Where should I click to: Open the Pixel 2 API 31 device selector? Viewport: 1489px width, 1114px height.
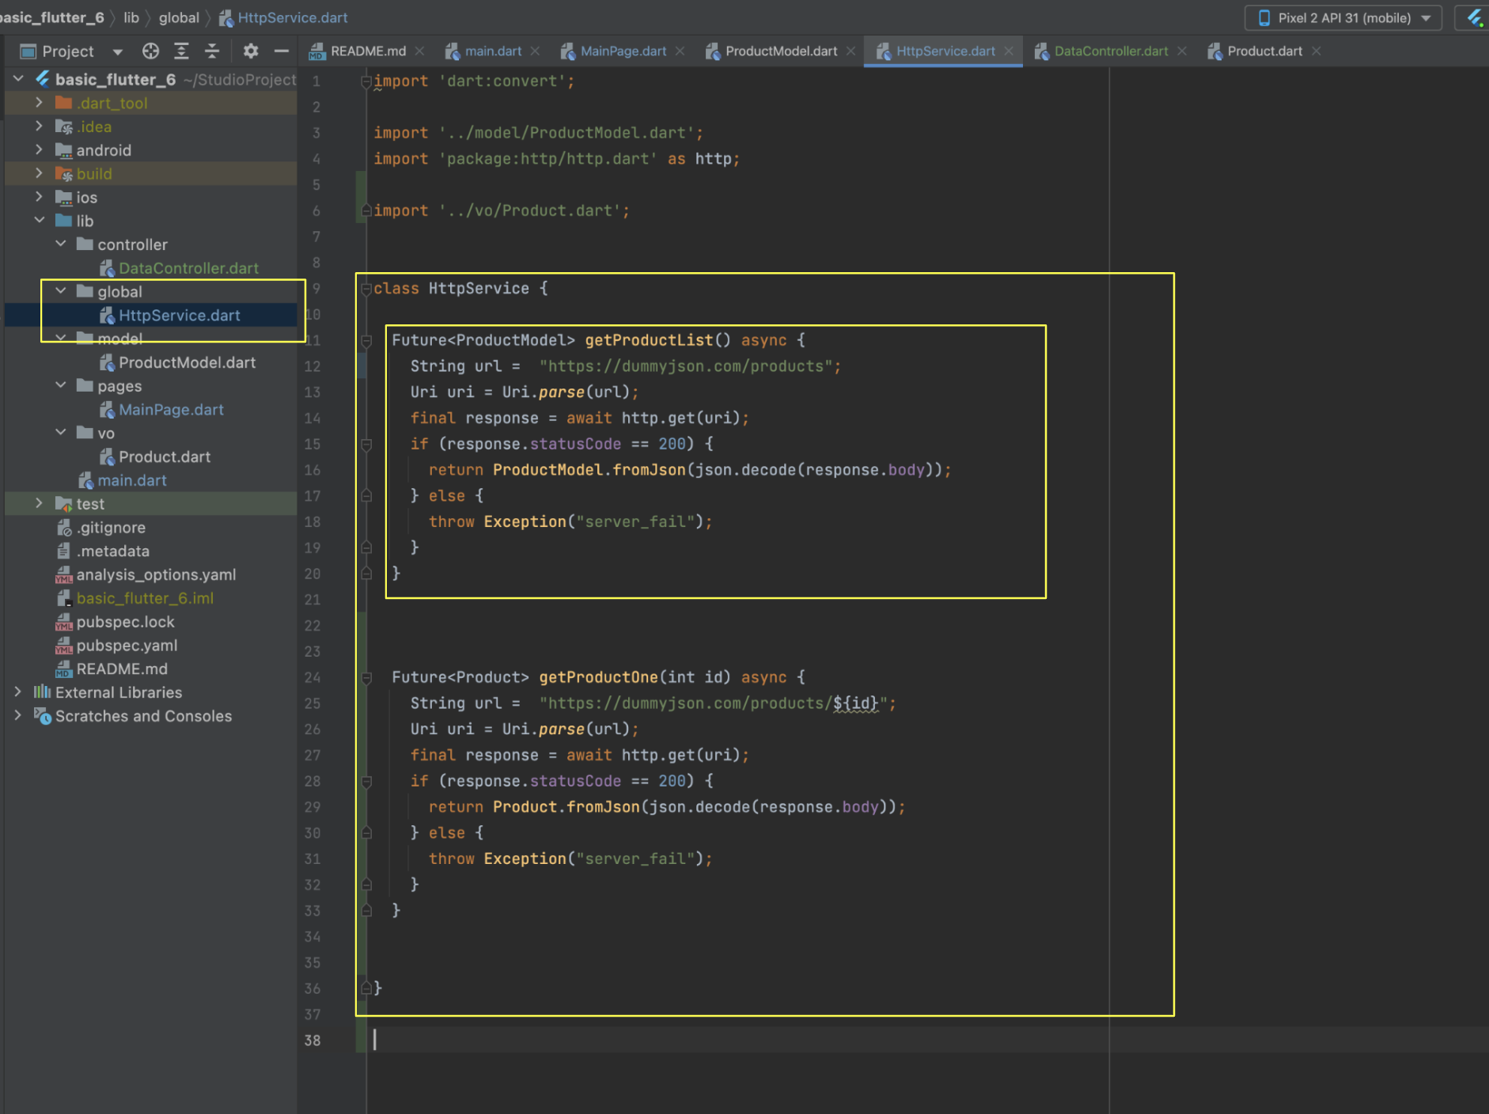[1343, 17]
